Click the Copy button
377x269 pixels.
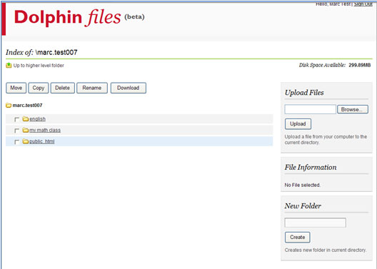tap(39, 88)
